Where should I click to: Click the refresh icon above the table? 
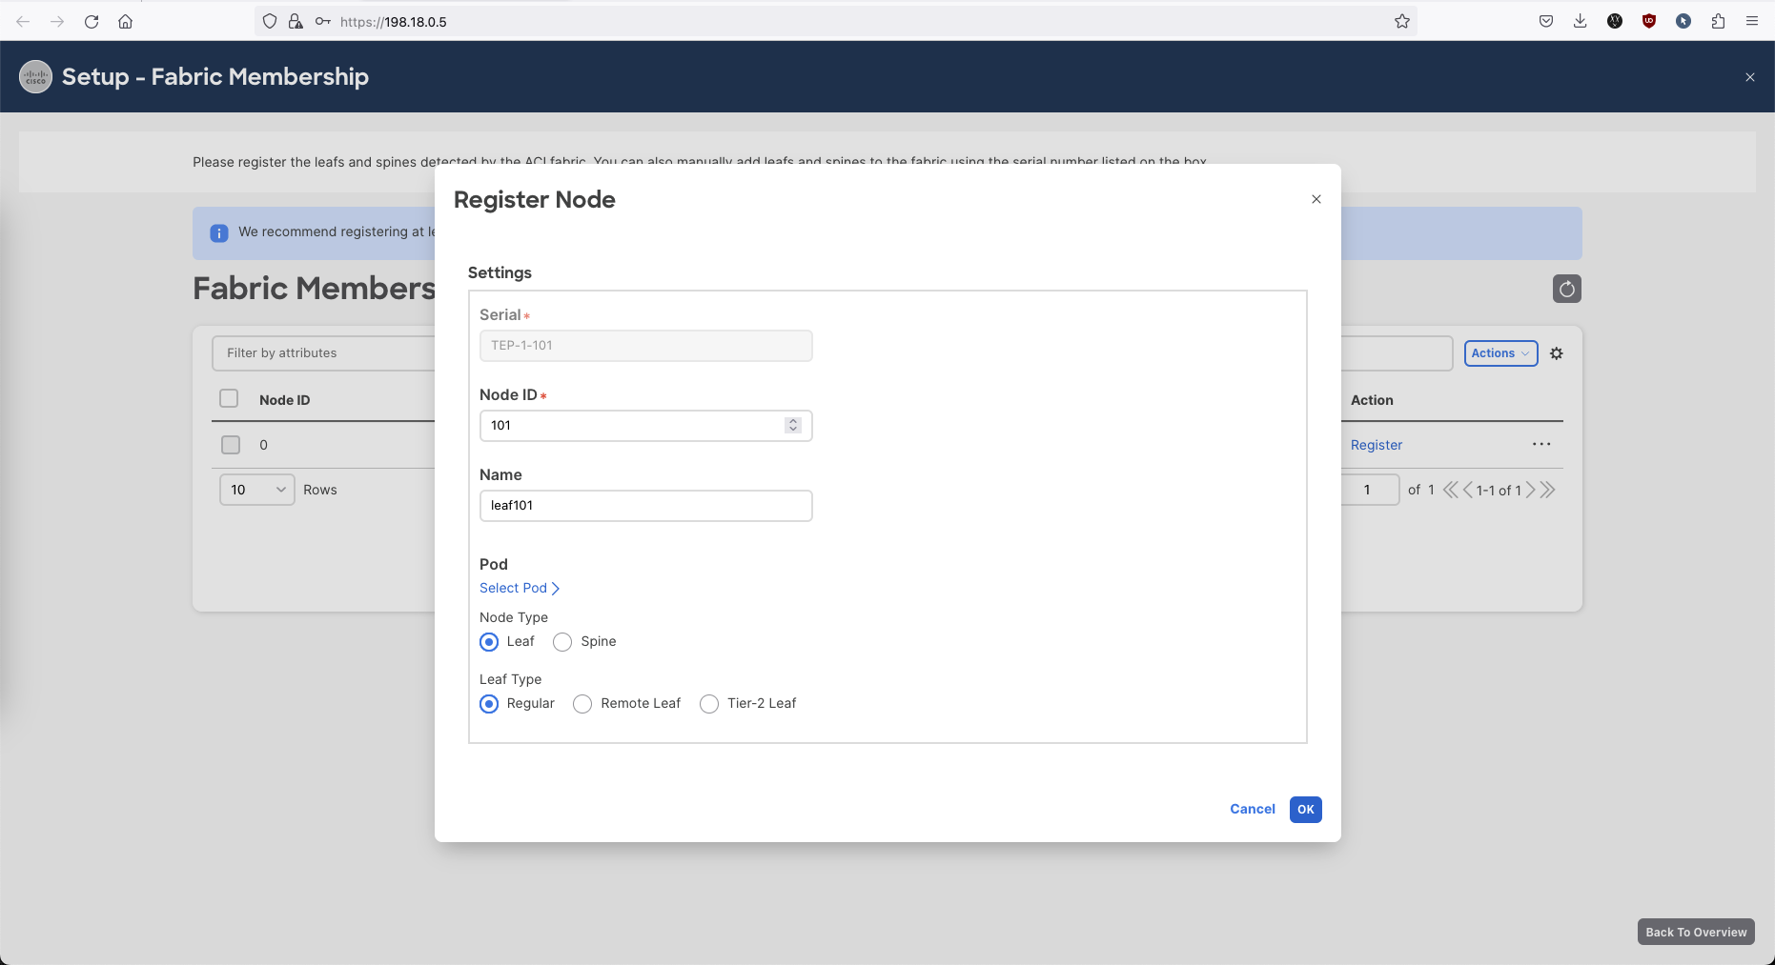click(1566, 289)
